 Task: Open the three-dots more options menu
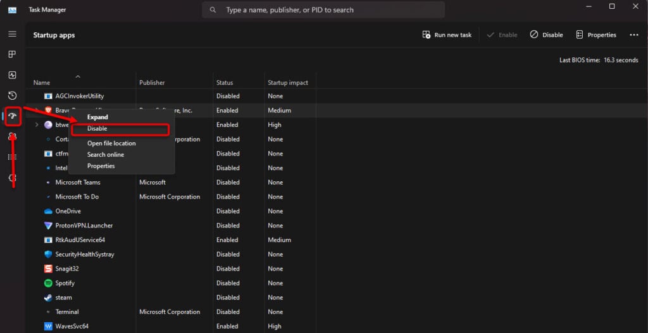tap(634, 35)
